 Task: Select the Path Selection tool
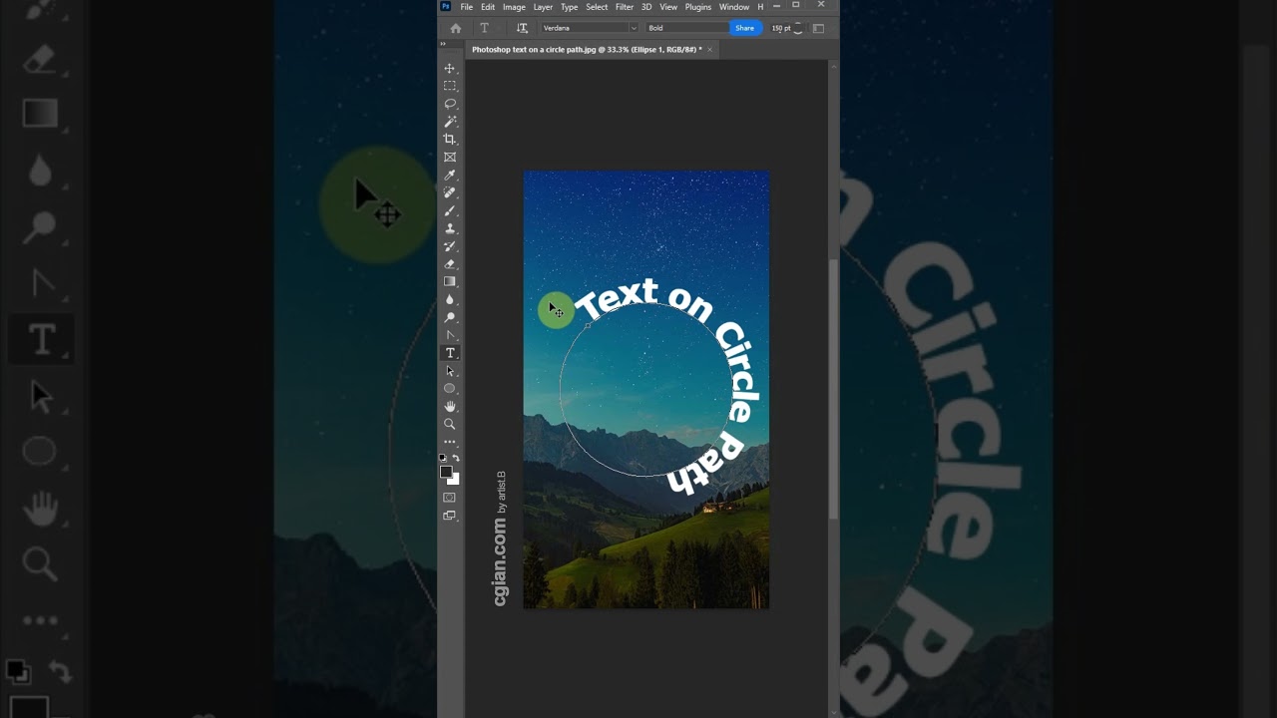point(450,371)
